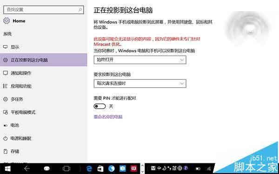Click the IME help question icon
This screenshot has width=279, height=174.
coord(186,168)
